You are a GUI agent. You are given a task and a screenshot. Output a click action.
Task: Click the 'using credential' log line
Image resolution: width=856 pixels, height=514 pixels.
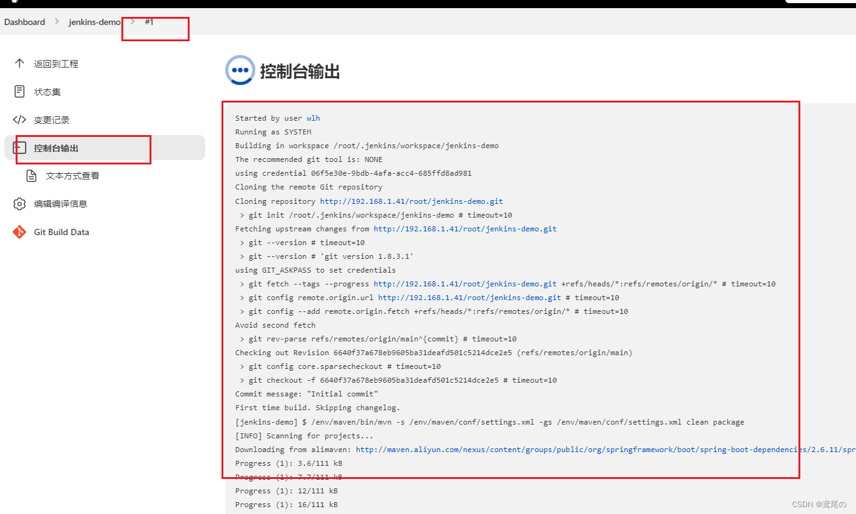[354, 173]
